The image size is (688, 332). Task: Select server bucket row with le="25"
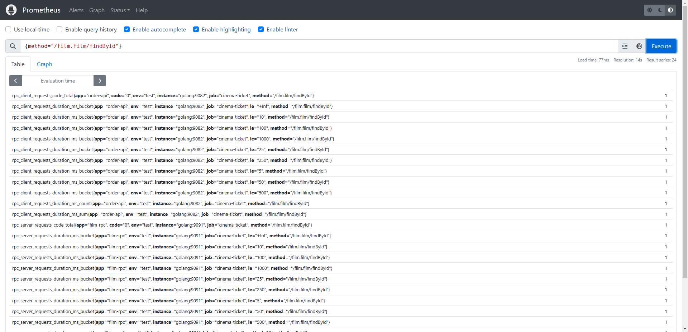(341, 279)
